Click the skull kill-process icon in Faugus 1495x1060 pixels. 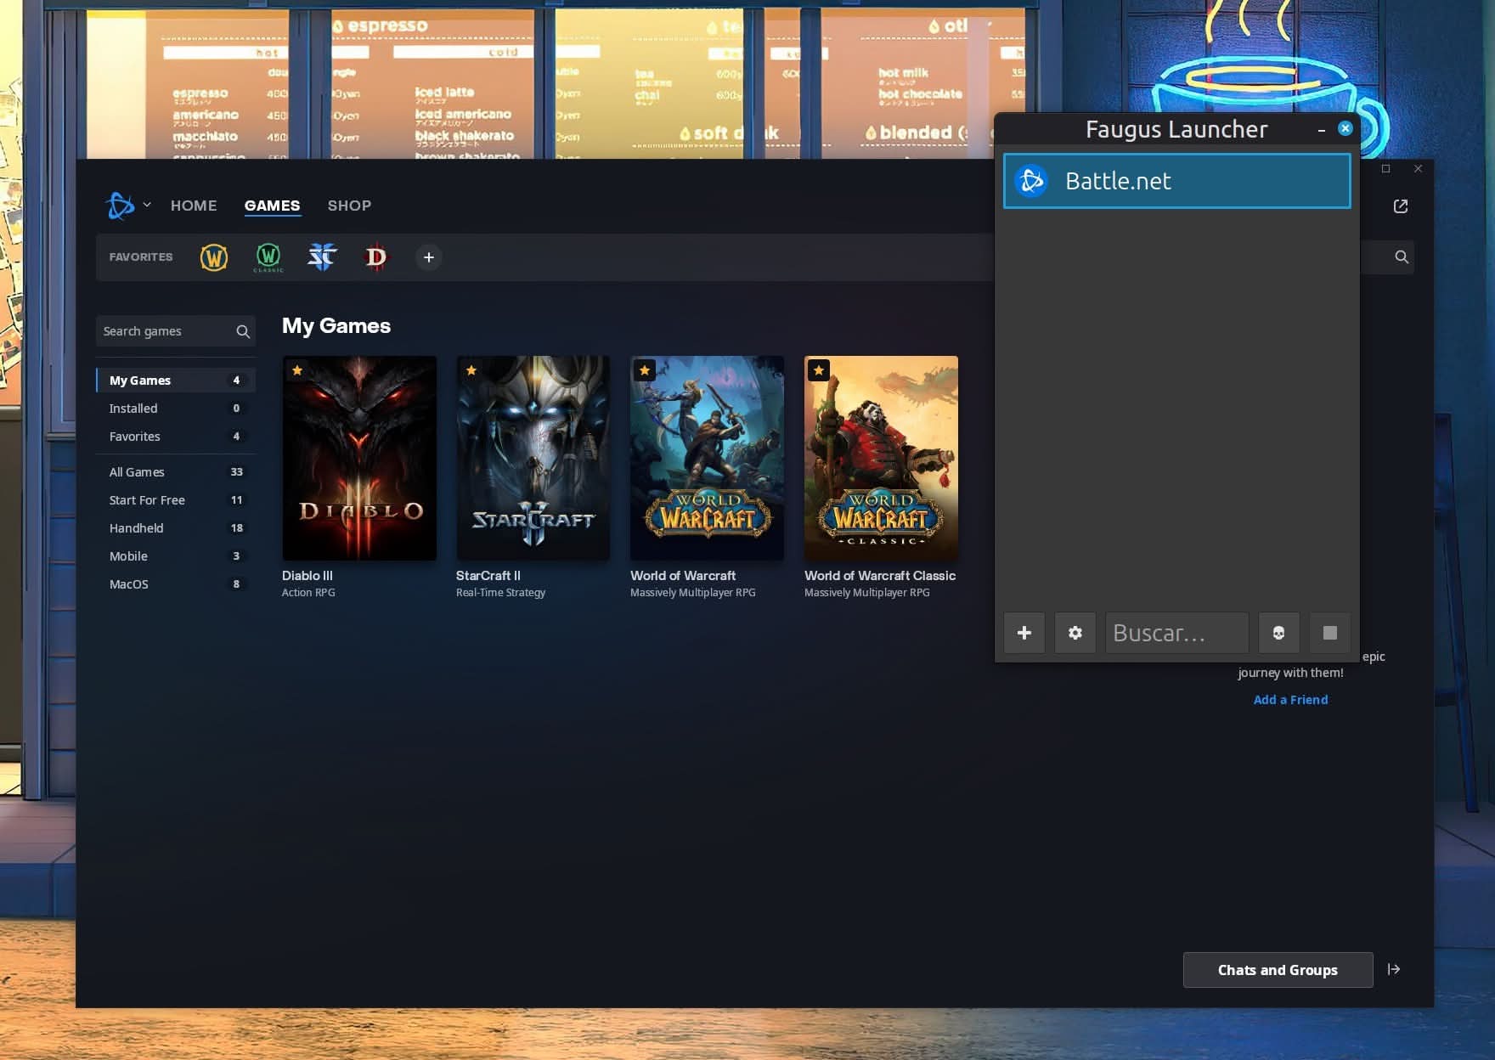point(1279,633)
